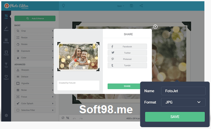Click the Crop tool icon

[18, 31]
